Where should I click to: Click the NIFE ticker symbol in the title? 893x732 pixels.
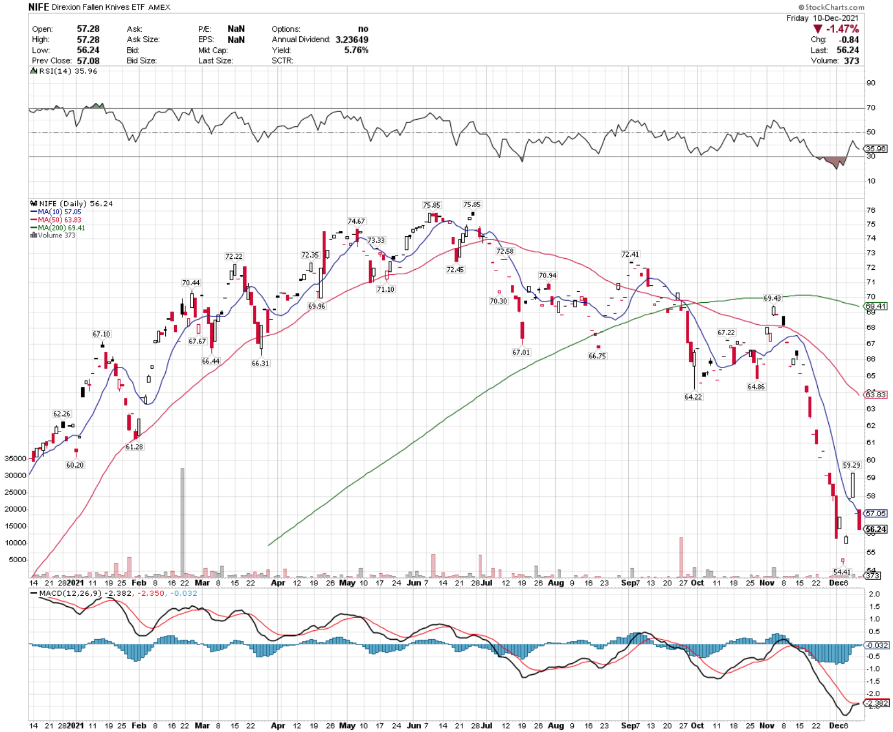[x=38, y=7]
